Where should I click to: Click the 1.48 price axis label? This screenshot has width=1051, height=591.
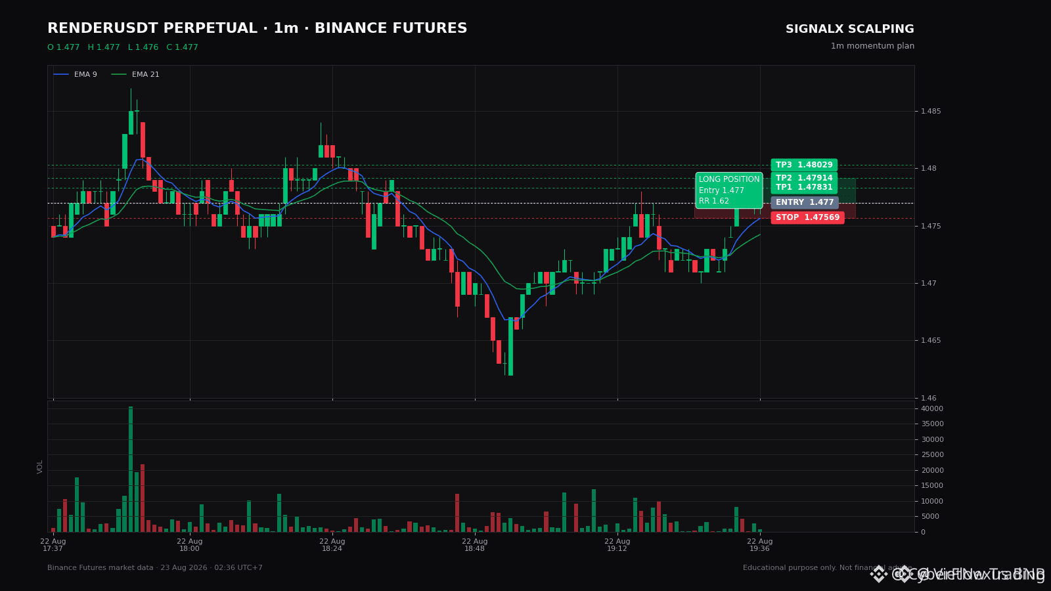coord(929,169)
